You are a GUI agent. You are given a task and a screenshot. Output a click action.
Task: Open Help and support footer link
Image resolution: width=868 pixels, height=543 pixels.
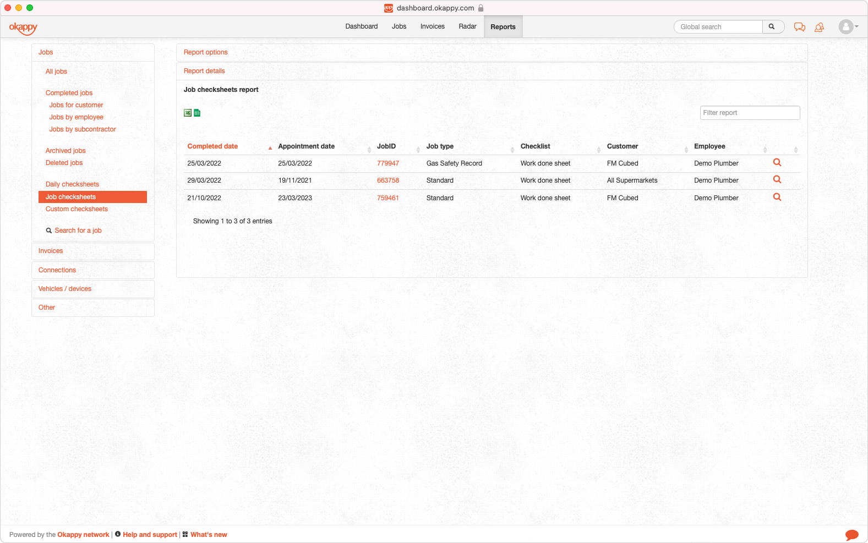coord(150,535)
